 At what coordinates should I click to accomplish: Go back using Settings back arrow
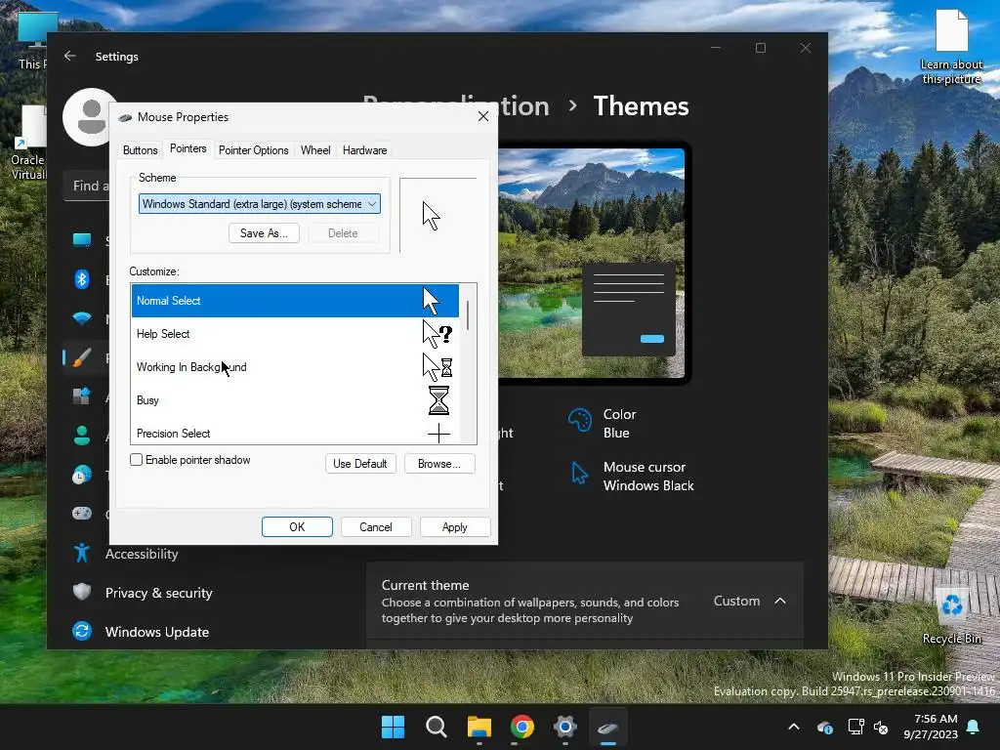pos(70,56)
